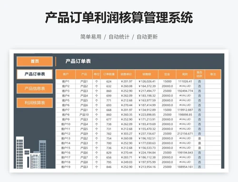Select the 产品9 cell in 客户12 row
The width and height of the screenshot is (238, 182).
tap(84, 134)
